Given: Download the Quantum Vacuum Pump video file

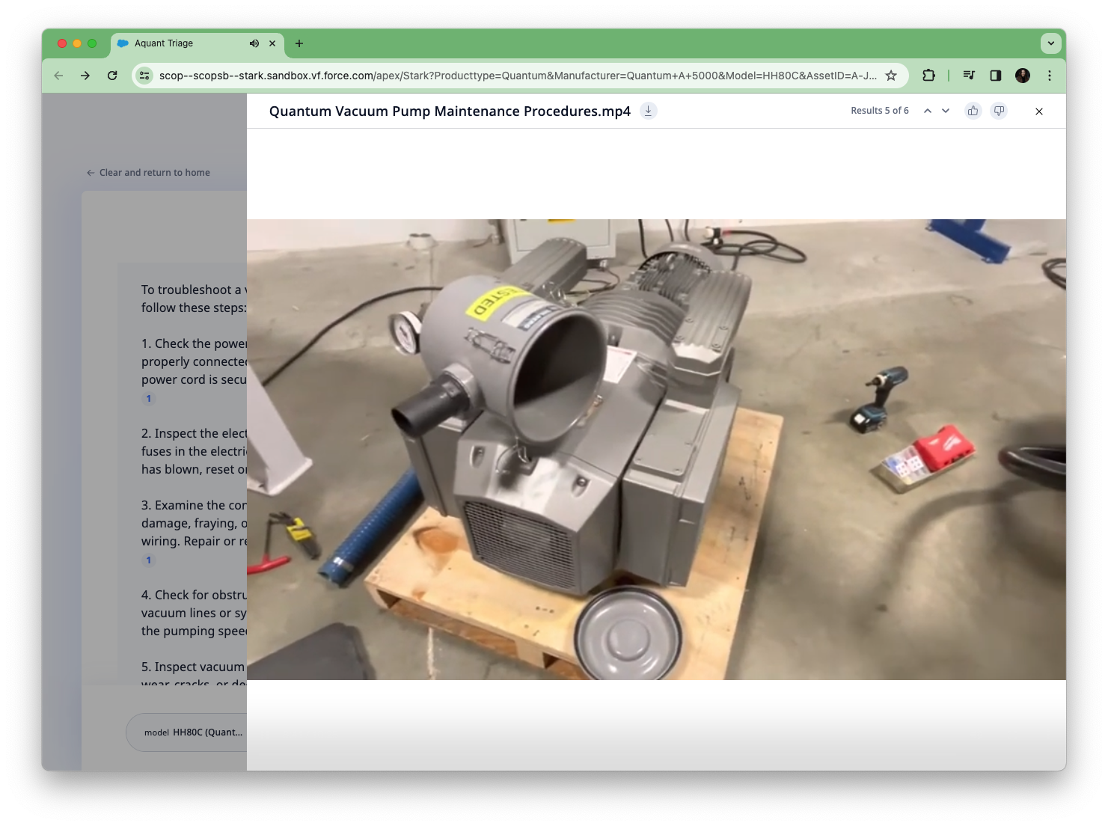Looking at the screenshot, I should pyautogui.click(x=649, y=111).
